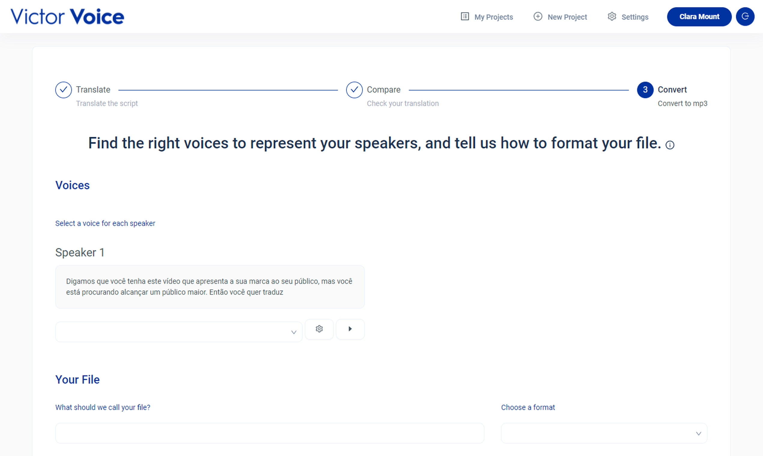Click the Convert step number 3 circle

tap(645, 90)
